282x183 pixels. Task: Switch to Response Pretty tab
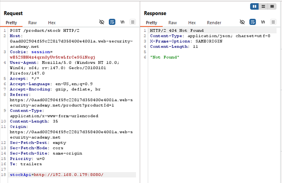pos(151,23)
